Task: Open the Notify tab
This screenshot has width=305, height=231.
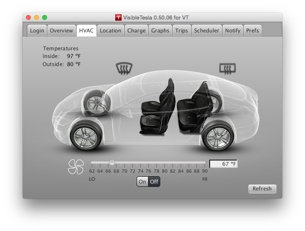Action: tap(233, 30)
